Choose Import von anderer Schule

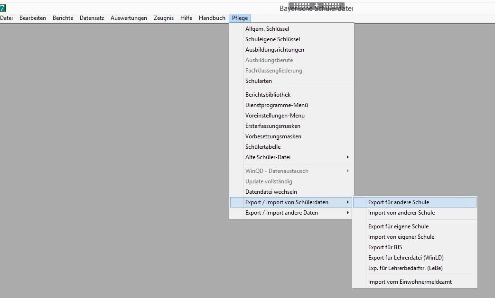coord(414,213)
